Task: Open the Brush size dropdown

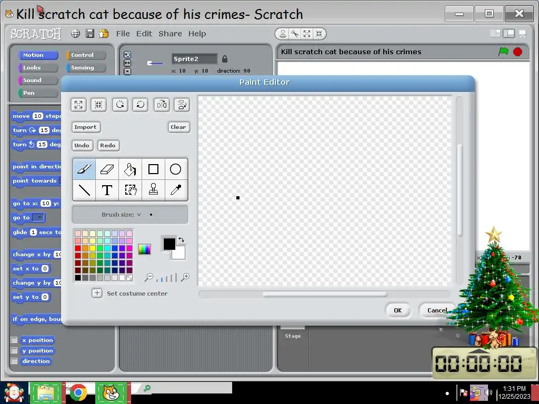Action: click(139, 215)
